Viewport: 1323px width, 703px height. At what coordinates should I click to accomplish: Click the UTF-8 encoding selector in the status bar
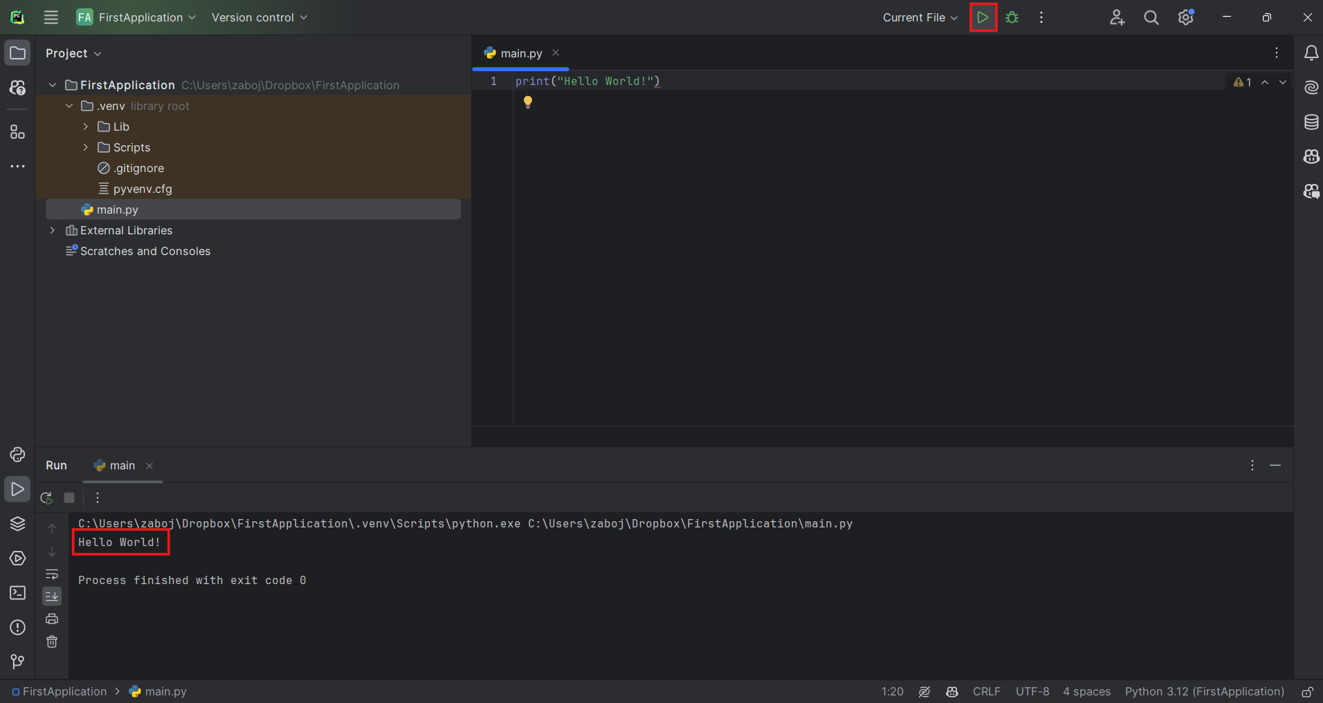1032,691
